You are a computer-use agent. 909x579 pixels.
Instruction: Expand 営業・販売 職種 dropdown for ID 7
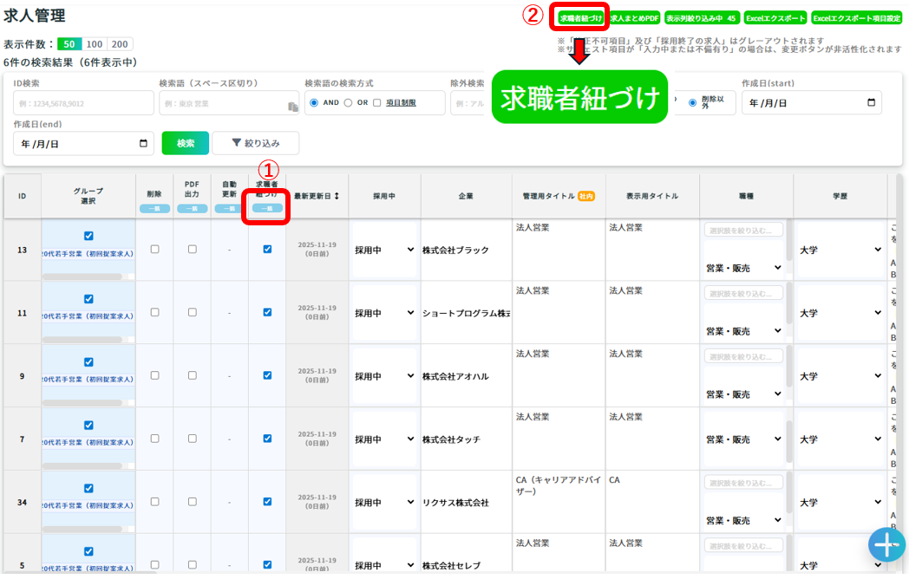743,439
